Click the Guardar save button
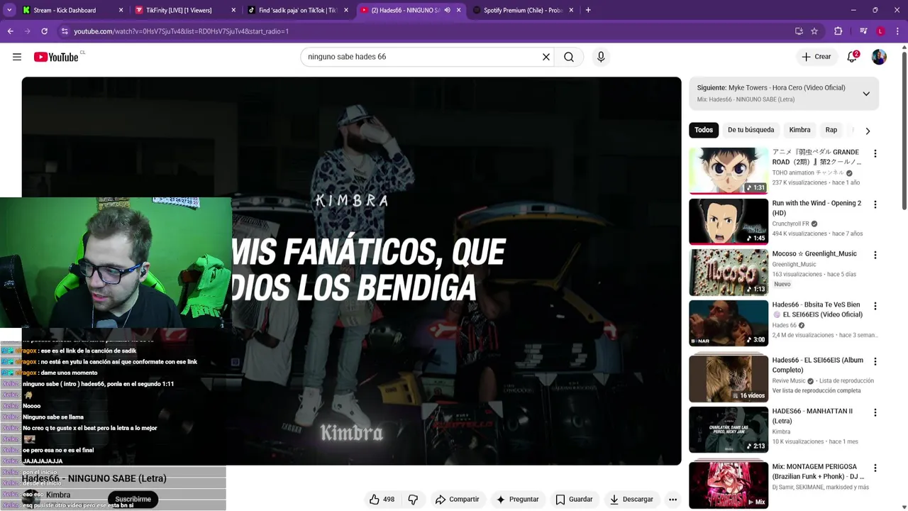Image resolution: width=908 pixels, height=511 pixels. (x=574, y=500)
